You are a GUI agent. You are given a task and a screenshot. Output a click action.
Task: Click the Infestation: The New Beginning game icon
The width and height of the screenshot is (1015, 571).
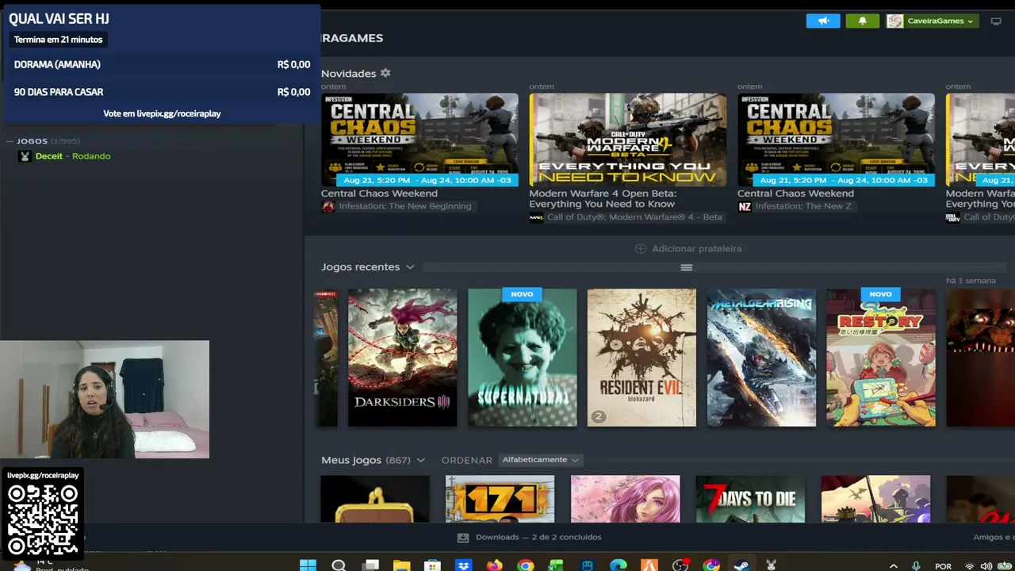328,206
